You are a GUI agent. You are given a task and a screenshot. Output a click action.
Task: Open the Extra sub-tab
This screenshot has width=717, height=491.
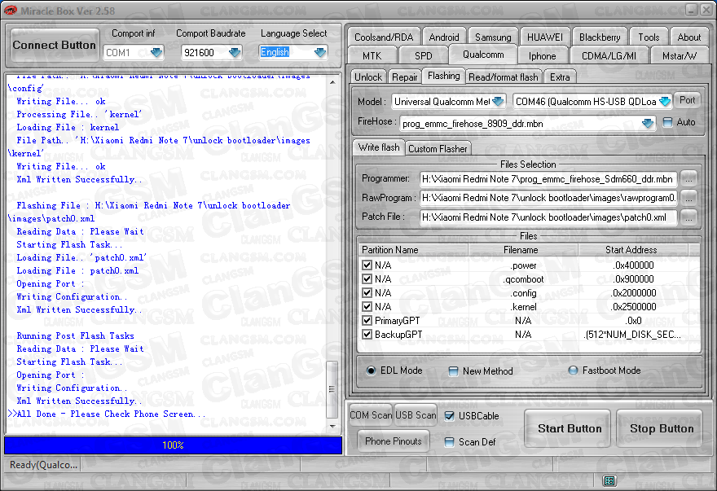click(x=560, y=77)
